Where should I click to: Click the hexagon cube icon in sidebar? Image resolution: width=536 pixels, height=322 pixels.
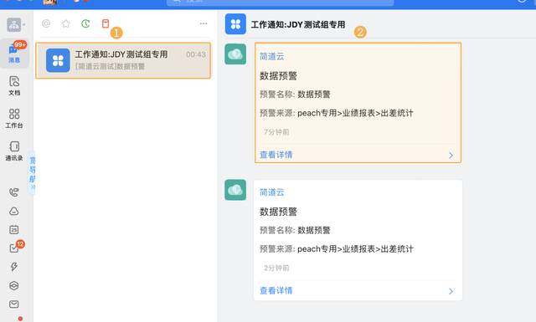(x=14, y=285)
